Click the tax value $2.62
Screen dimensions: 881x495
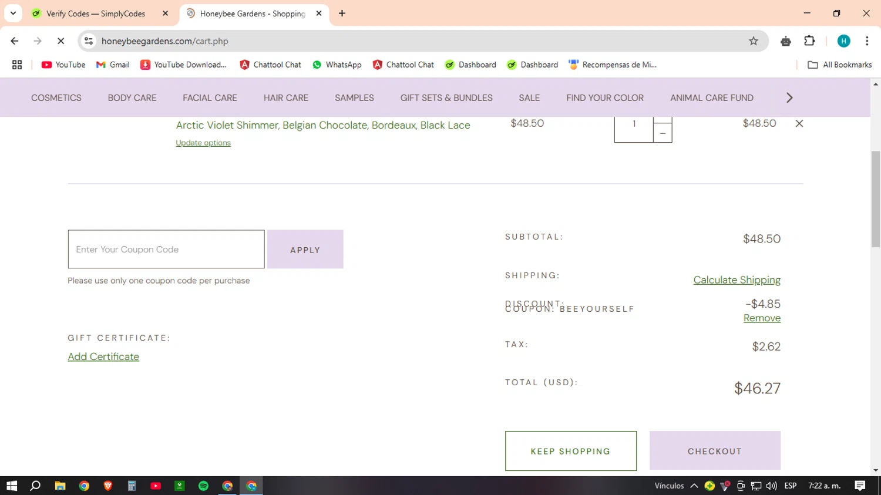pos(766,346)
